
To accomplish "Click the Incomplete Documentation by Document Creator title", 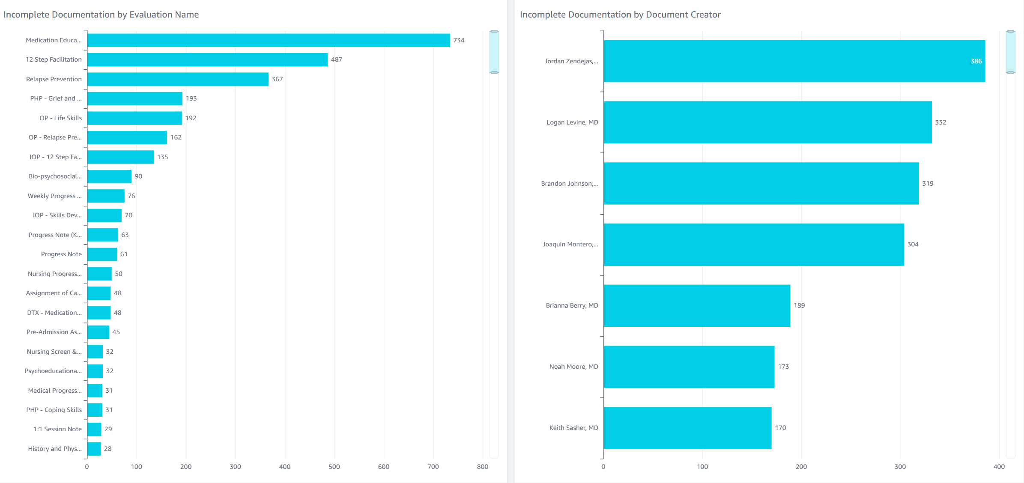I will 620,15.
